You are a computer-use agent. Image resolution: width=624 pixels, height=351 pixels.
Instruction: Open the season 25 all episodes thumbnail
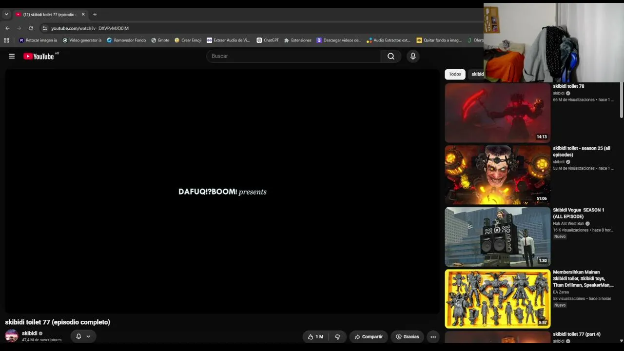[x=497, y=175]
